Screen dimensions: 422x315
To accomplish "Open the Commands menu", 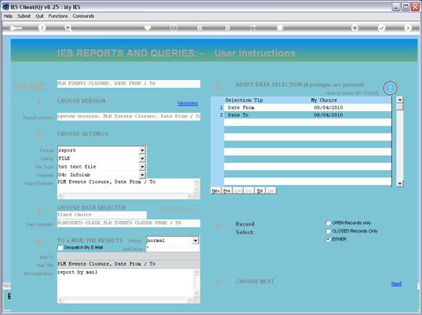I will 83,16.
